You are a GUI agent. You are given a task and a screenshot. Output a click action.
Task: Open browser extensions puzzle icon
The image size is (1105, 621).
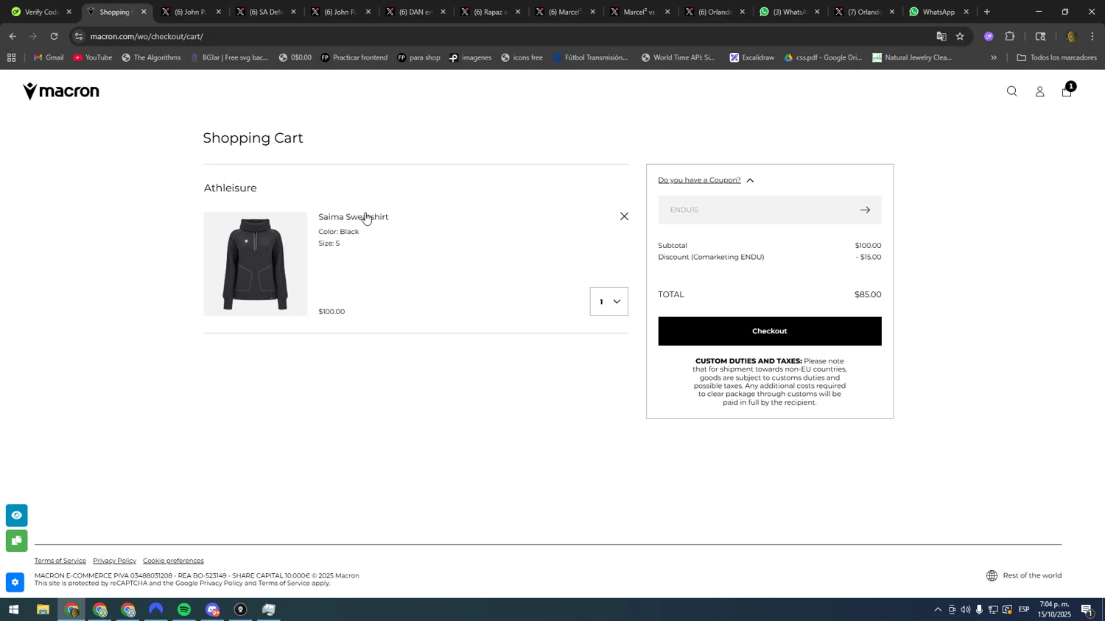point(1010,36)
